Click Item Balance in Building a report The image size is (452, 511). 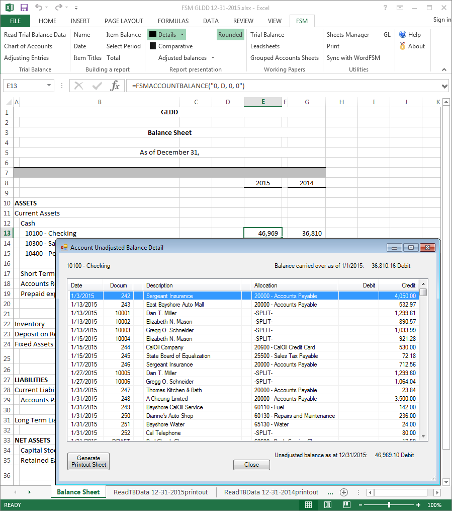[123, 35]
